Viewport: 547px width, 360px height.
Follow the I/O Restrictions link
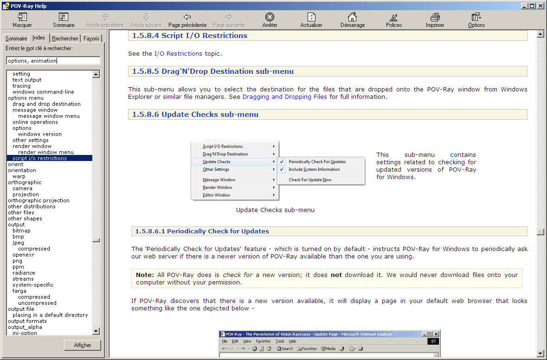point(178,53)
